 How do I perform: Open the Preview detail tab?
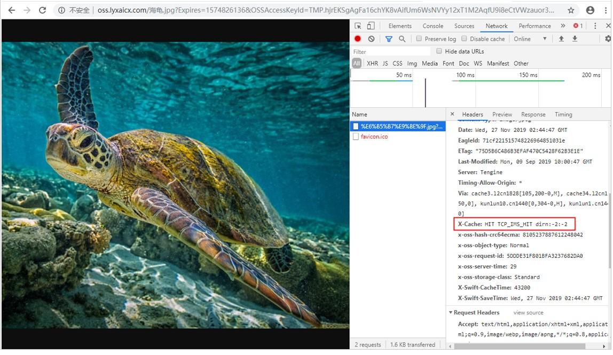(502, 114)
